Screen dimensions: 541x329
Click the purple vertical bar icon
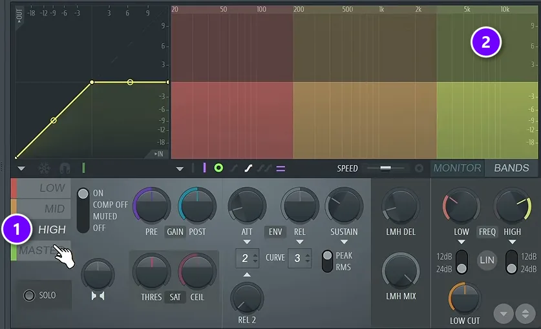(205, 168)
